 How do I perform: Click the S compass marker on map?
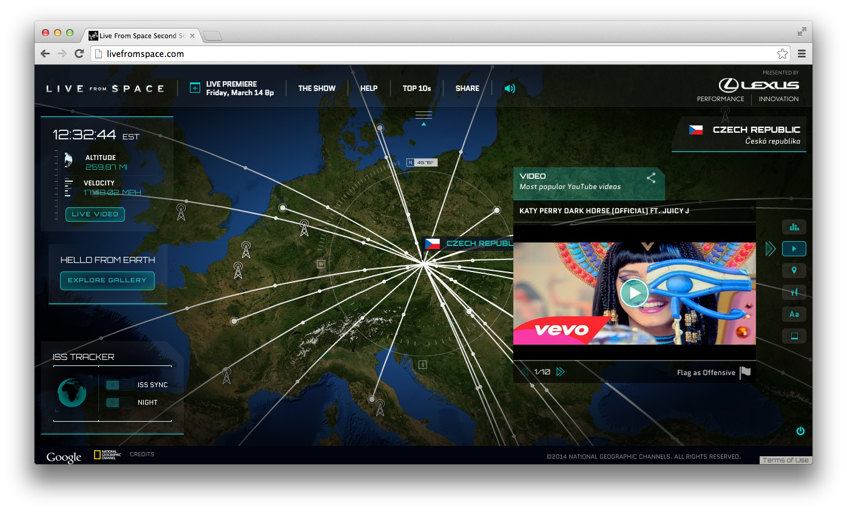[x=423, y=364]
